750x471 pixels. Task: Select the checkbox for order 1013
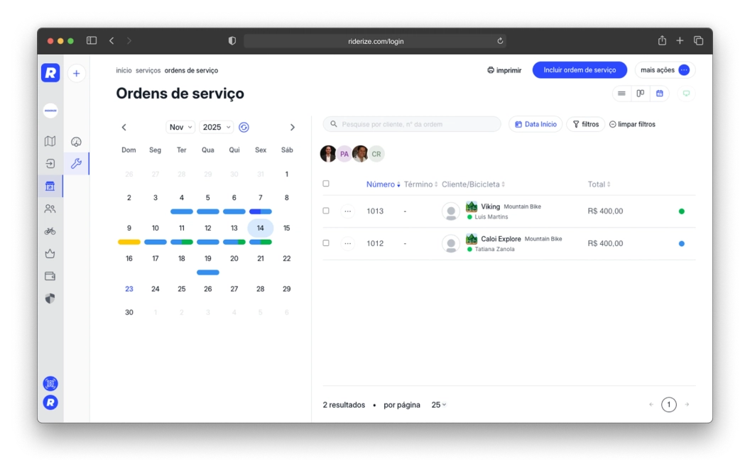[326, 211]
